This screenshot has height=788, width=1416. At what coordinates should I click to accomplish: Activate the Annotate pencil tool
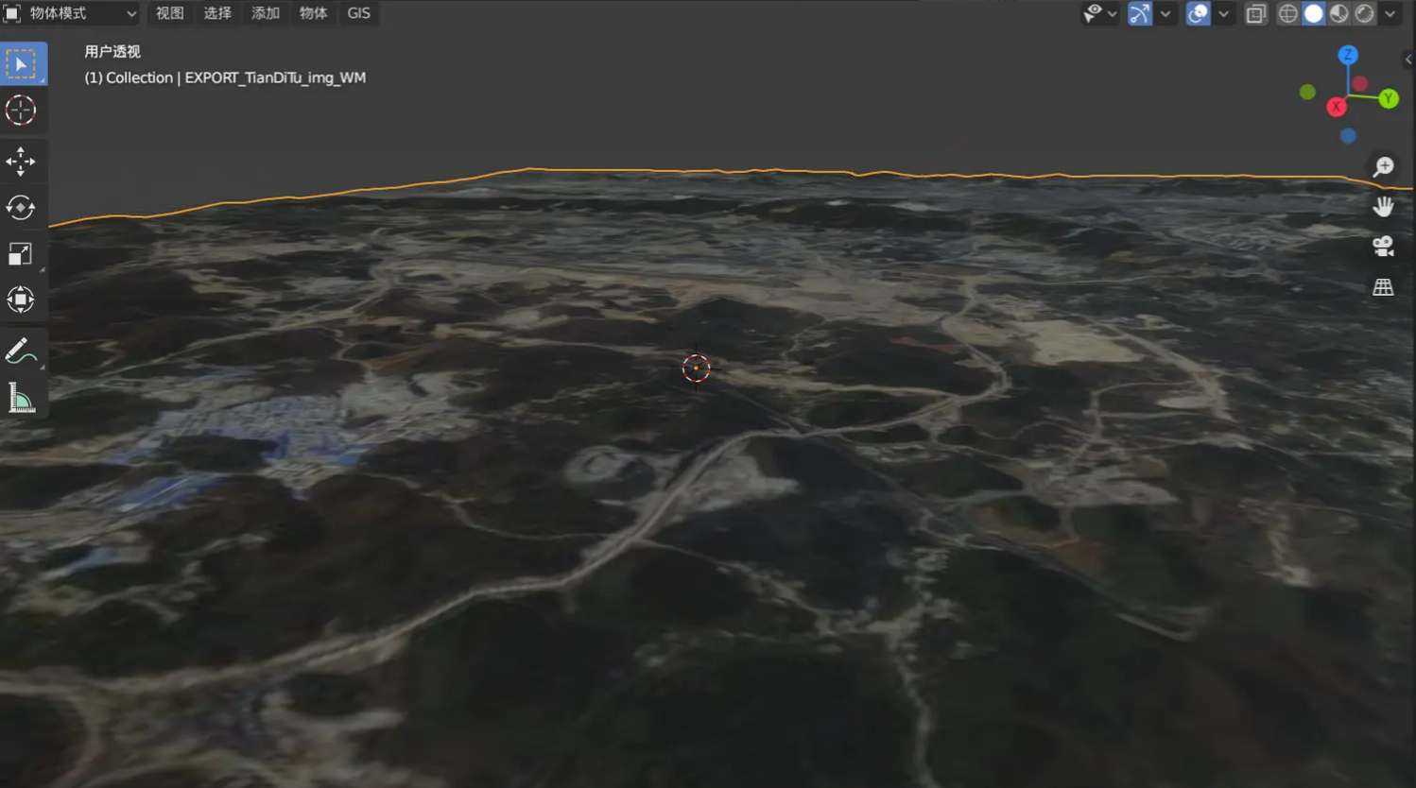click(x=21, y=351)
